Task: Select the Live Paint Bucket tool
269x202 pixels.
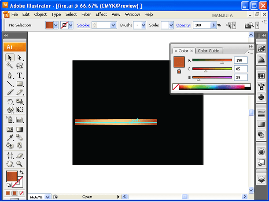Action: point(10,145)
